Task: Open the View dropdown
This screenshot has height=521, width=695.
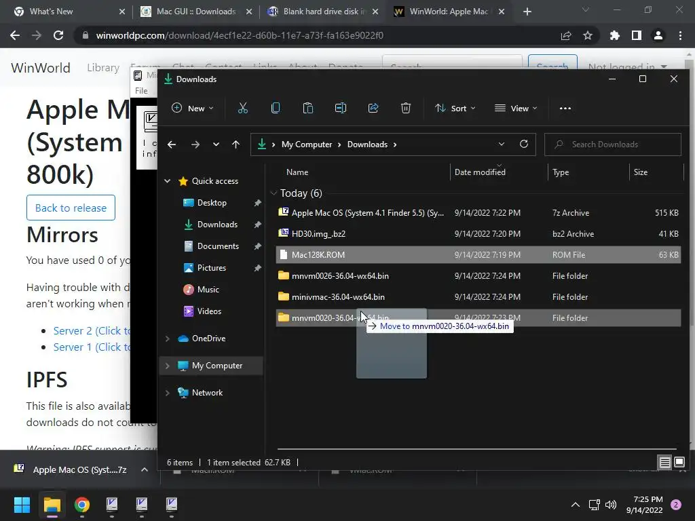Action: click(516, 108)
